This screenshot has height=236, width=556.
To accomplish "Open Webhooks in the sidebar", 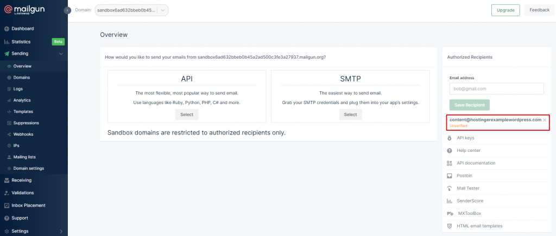I will 23,135.
